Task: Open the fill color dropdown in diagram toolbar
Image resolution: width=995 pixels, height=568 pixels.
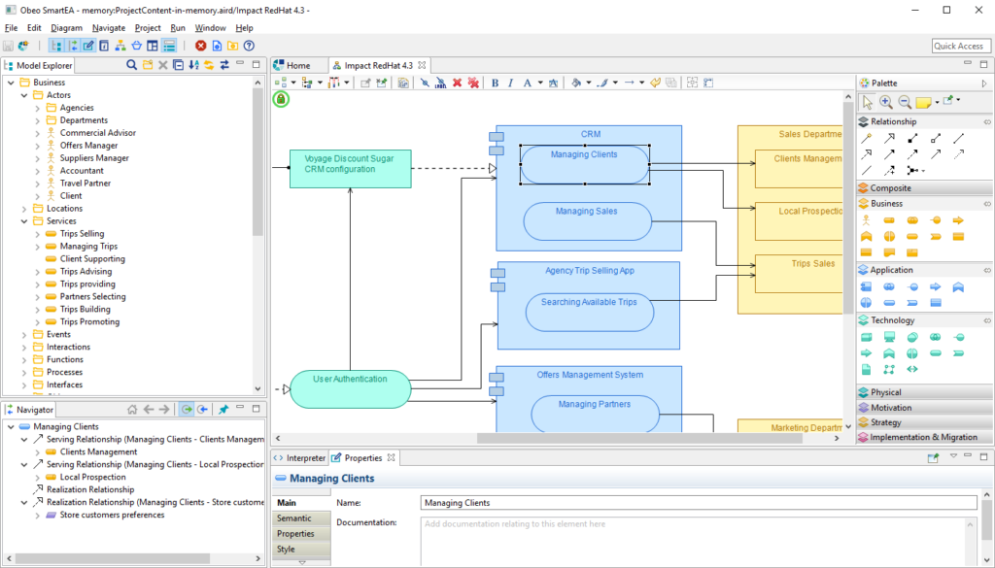Action: (588, 84)
